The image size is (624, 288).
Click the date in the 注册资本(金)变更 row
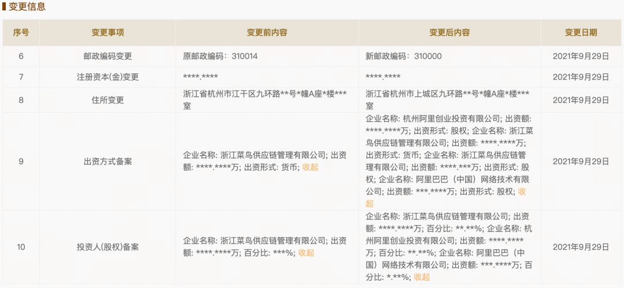(x=581, y=77)
